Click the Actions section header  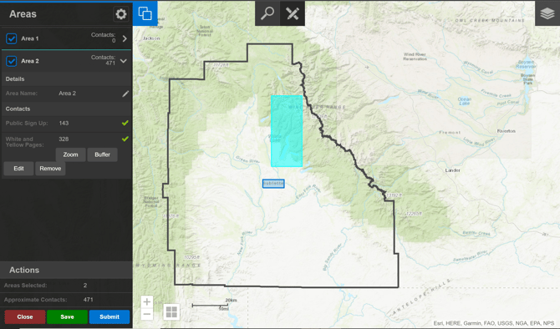pyautogui.click(x=24, y=270)
